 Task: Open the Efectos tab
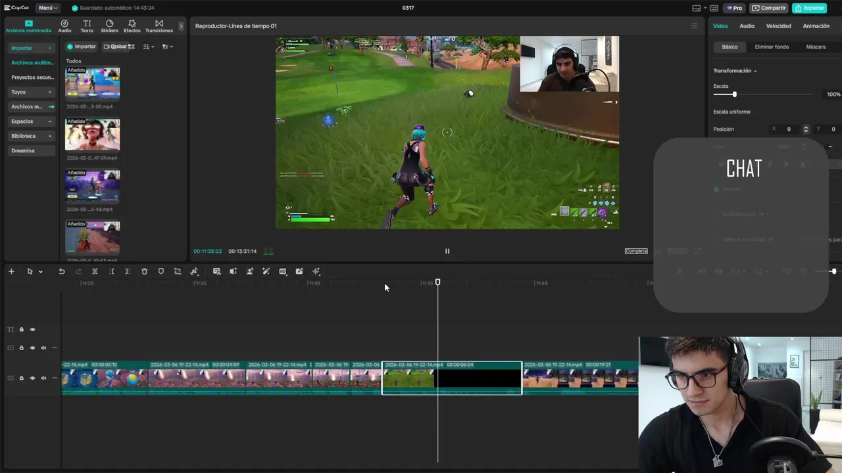(132, 26)
